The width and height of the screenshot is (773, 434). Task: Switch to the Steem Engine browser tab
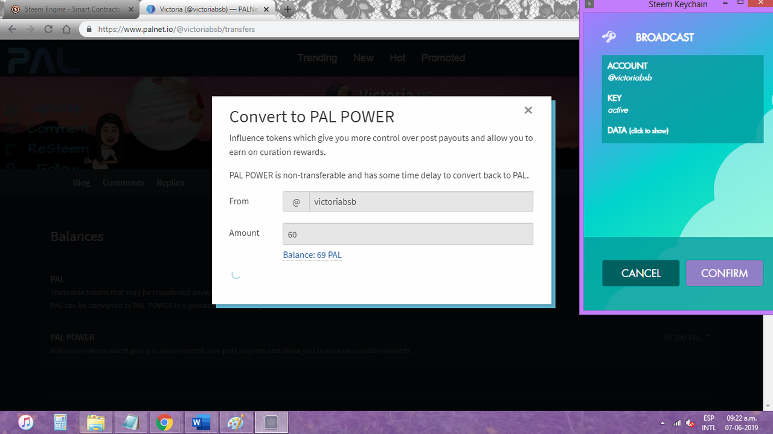71,10
